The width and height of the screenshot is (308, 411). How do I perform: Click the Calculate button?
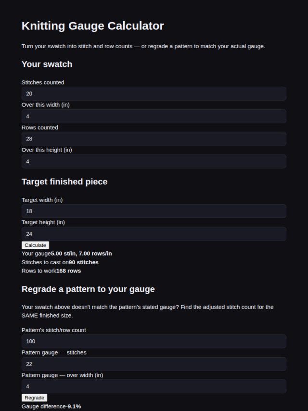[x=36, y=245]
